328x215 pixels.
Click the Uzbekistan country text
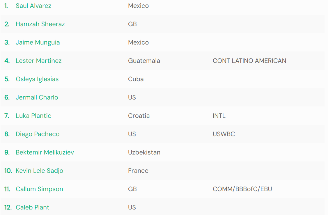pyautogui.click(x=144, y=152)
